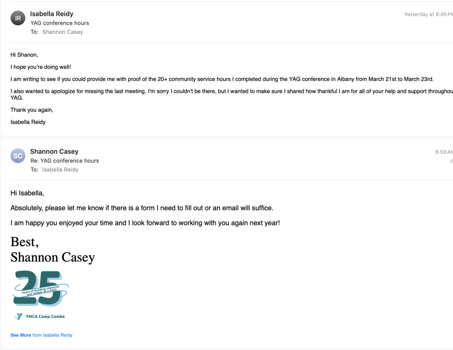Open the 25 Years anniversary logo image

click(41, 288)
